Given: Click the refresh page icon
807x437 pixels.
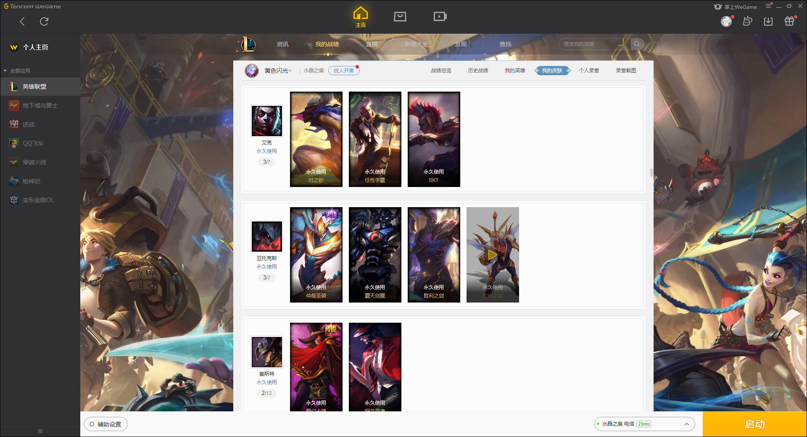Looking at the screenshot, I should (44, 21).
